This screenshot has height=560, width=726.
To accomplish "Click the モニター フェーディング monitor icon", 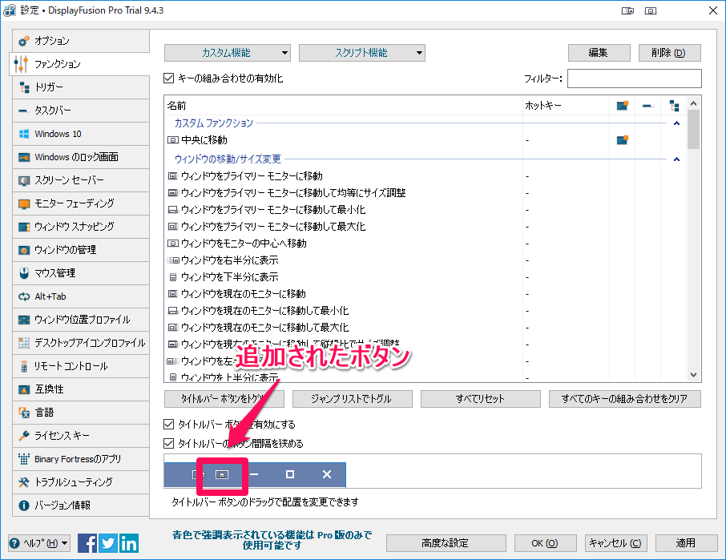I will pos(24,203).
